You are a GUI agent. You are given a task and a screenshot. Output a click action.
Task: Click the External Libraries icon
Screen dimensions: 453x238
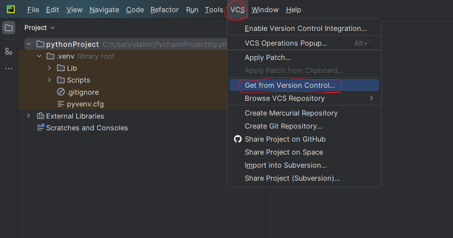40,116
